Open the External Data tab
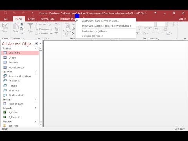 tap(47, 19)
